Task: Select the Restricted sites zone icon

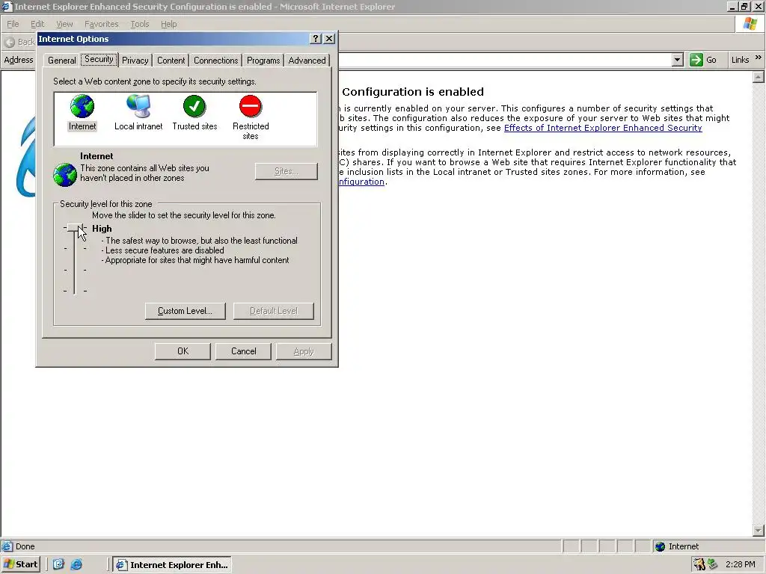Action: click(251, 106)
